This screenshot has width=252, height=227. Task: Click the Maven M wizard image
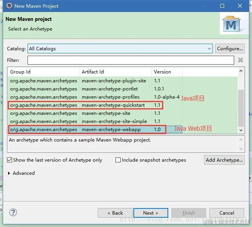click(x=231, y=24)
